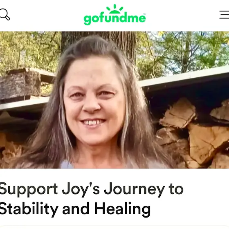Click the word "Healing" in the heading
Image resolution: width=229 pixels, height=229 pixels.
pyautogui.click(x=122, y=209)
